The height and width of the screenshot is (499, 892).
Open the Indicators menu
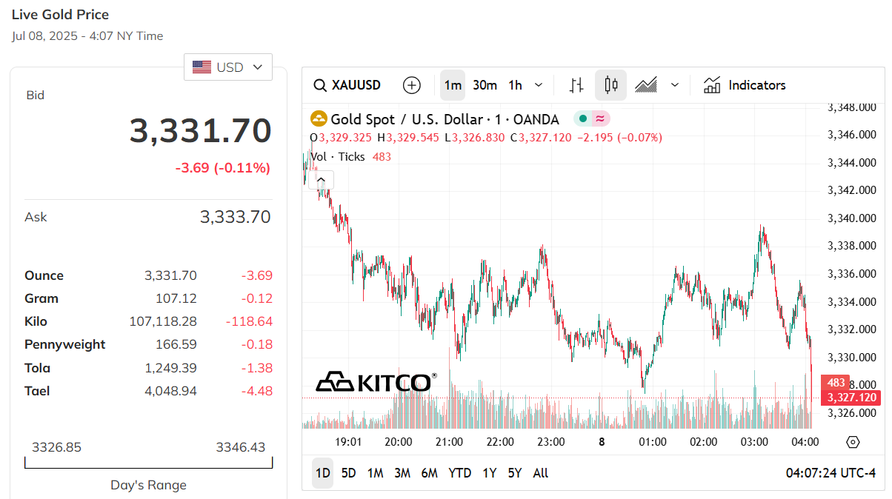(x=745, y=85)
